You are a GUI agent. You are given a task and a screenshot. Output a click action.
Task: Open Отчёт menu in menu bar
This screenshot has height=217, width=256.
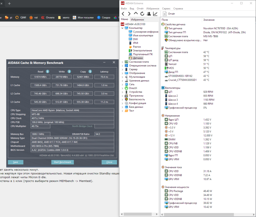tap(140, 8)
